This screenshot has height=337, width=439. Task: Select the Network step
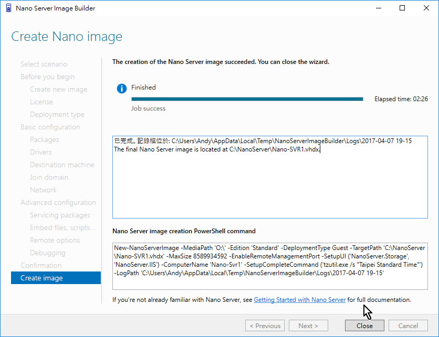click(43, 190)
